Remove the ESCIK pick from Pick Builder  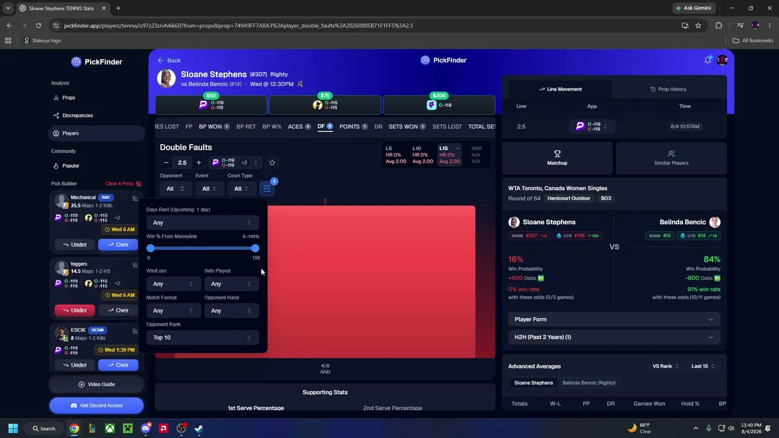135,331
